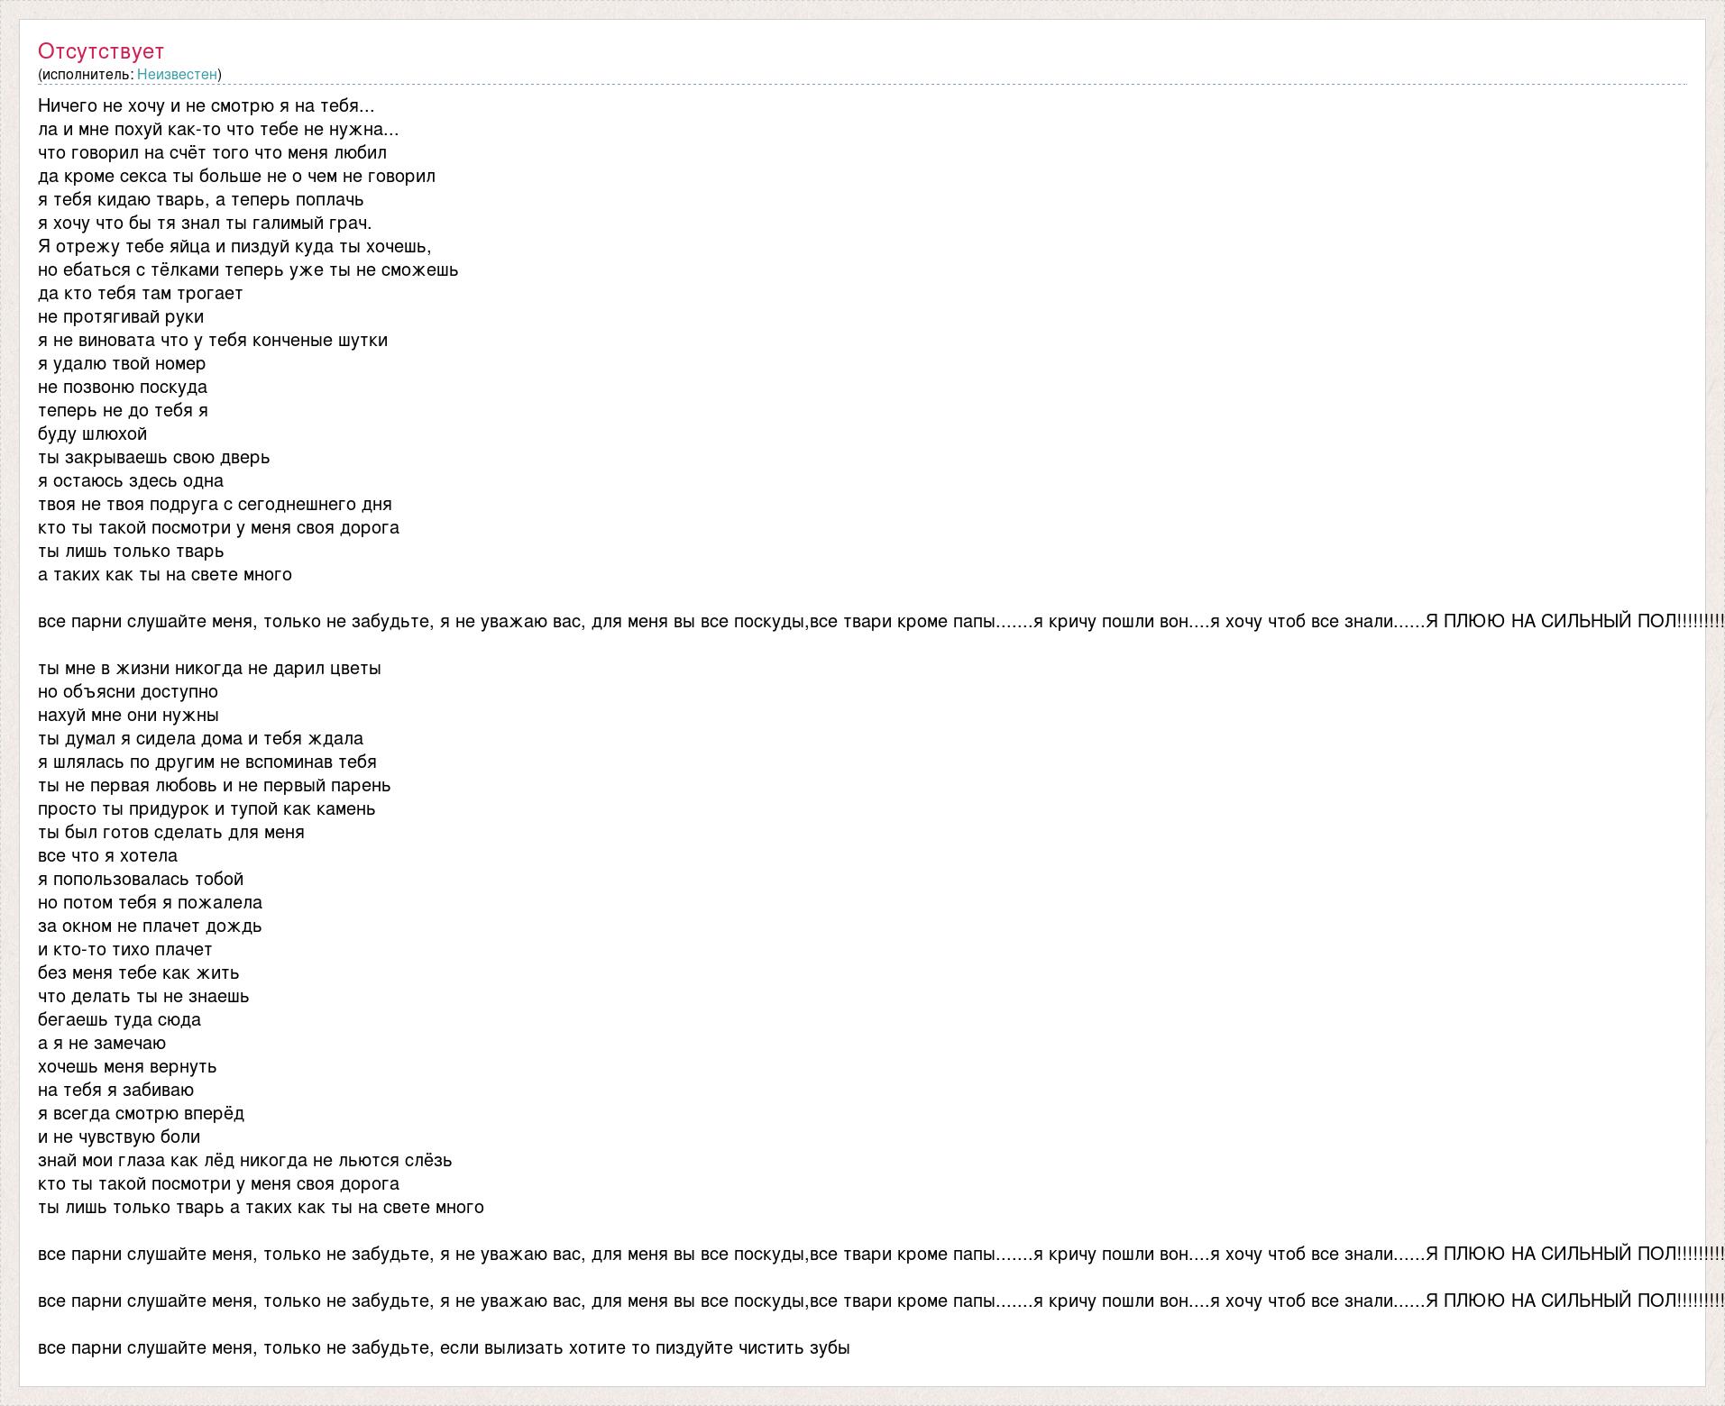The height and width of the screenshot is (1406, 1725).
Task: Open the "Неизвестен" artist link
Action: click(177, 74)
